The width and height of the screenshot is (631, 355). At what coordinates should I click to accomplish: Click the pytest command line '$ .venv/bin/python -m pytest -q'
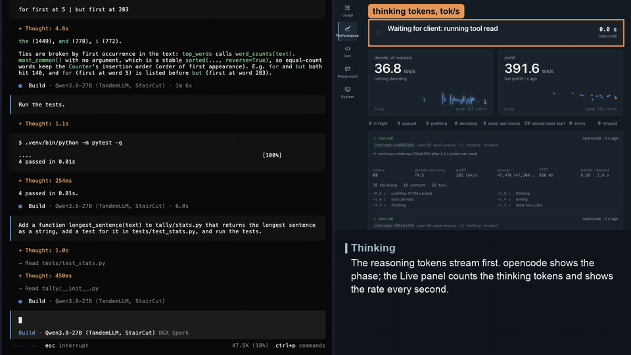pos(70,143)
